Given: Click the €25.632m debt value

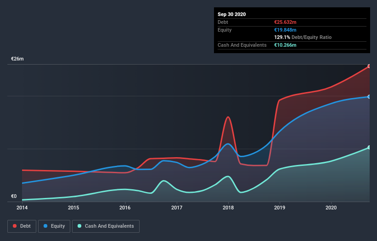Looking at the screenshot, I should point(285,22).
